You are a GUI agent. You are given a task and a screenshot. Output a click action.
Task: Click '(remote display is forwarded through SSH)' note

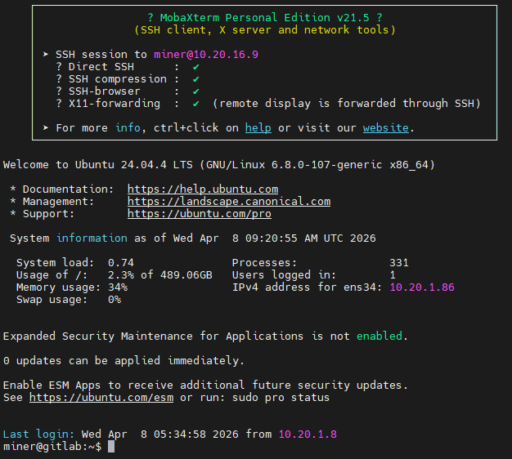click(x=347, y=104)
